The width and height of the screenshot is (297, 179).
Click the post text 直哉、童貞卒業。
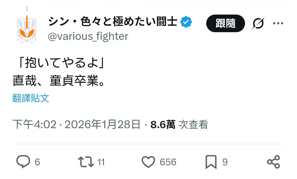(59, 81)
